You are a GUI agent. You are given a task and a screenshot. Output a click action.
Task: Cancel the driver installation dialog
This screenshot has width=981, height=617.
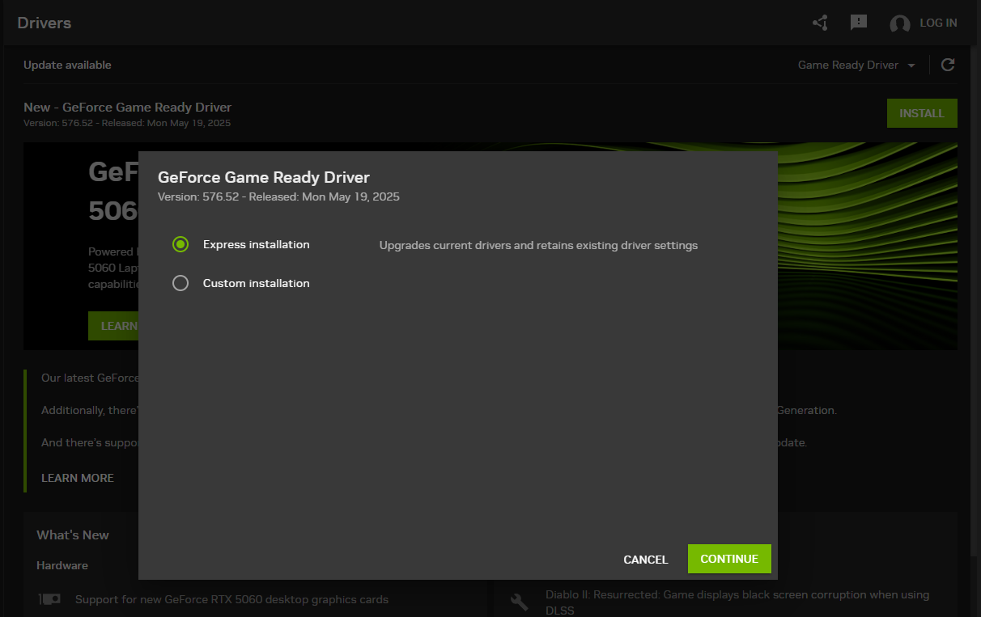pyautogui.click(x=646, y=560)
